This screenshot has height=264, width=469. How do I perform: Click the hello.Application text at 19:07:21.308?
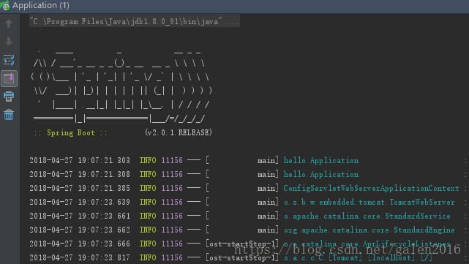click(321, 174)
